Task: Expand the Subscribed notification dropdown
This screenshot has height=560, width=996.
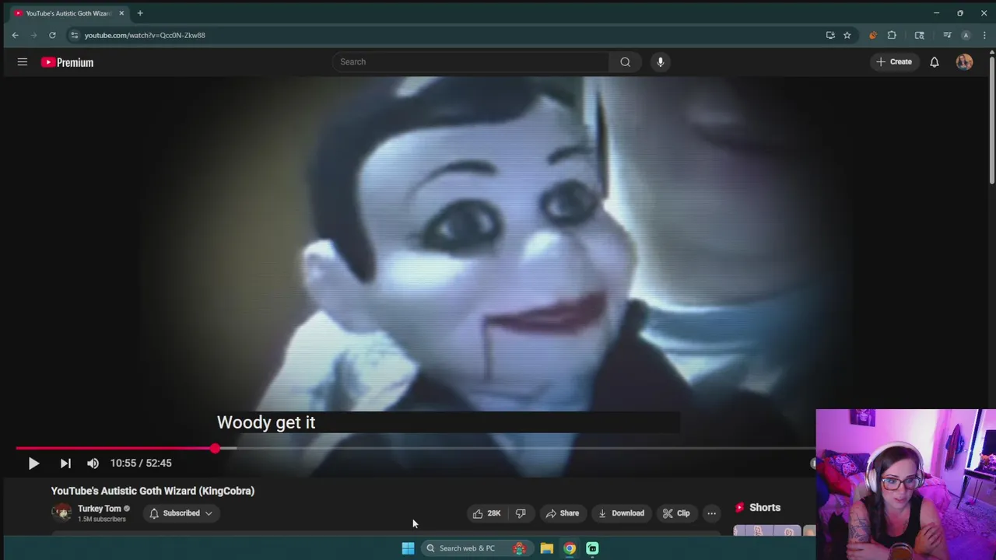Action: coord(181,513)
